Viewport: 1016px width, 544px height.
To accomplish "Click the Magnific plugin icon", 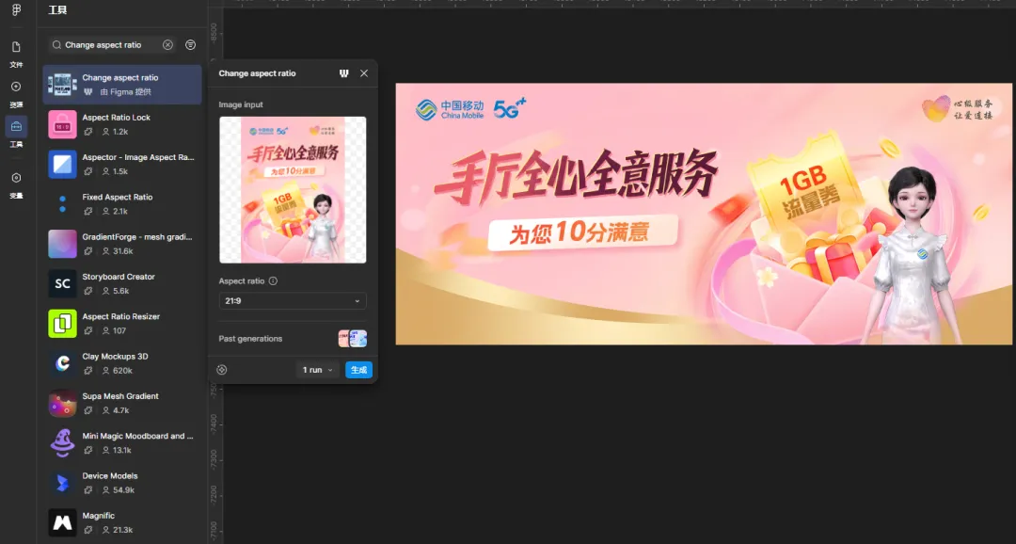I will [x=62, y=522].
